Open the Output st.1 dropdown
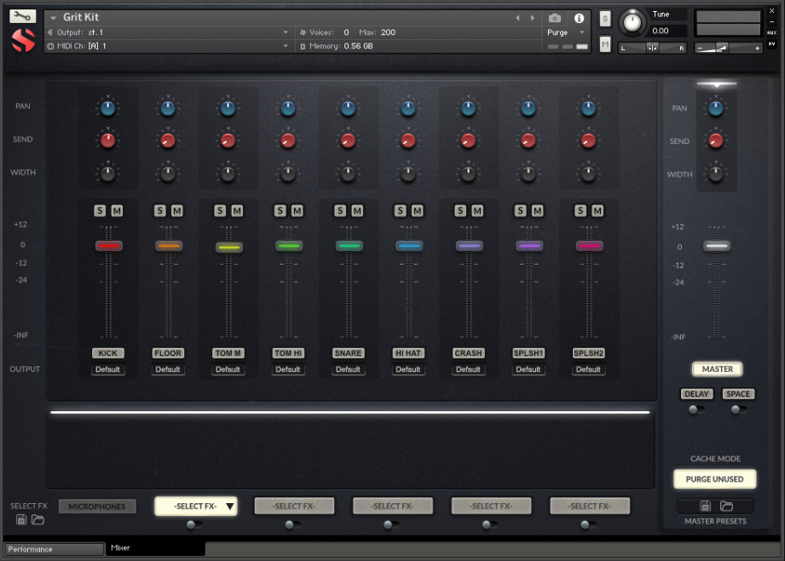 [x=168, y=32]
